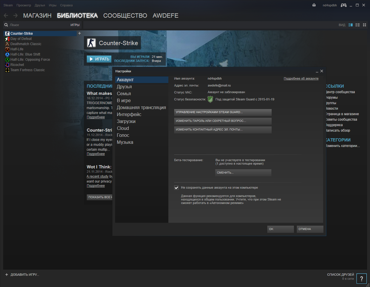Open Подробнее link under Wot I Think
The height and width of the screenshot is (287, 370).
[x=96, y=186]
